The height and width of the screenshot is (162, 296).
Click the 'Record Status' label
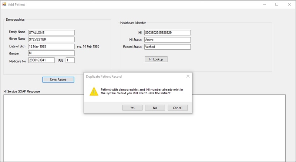click(132, 47)
